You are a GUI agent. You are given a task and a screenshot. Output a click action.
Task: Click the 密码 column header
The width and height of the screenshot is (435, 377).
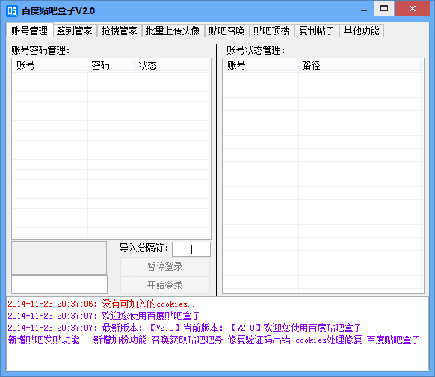(x=111, y=66)
